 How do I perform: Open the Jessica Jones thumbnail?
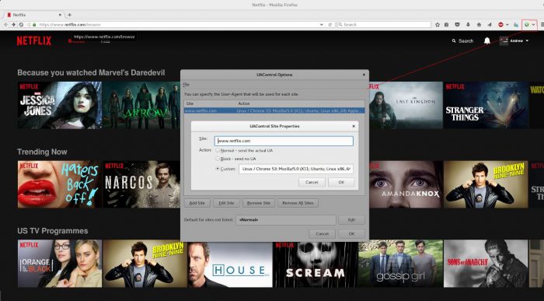pos(60,105)
